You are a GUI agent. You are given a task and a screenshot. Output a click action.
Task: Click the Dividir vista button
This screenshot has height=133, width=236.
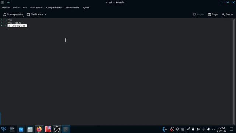pyautogui.click(x=35, y=14)
